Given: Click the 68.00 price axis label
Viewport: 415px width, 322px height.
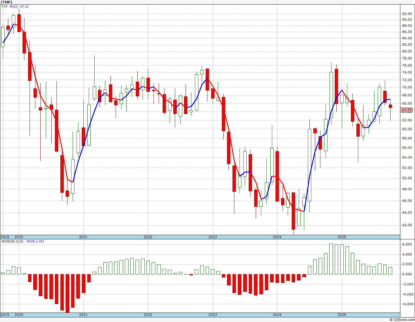Looking at the screenshot, I should (407, 95).
